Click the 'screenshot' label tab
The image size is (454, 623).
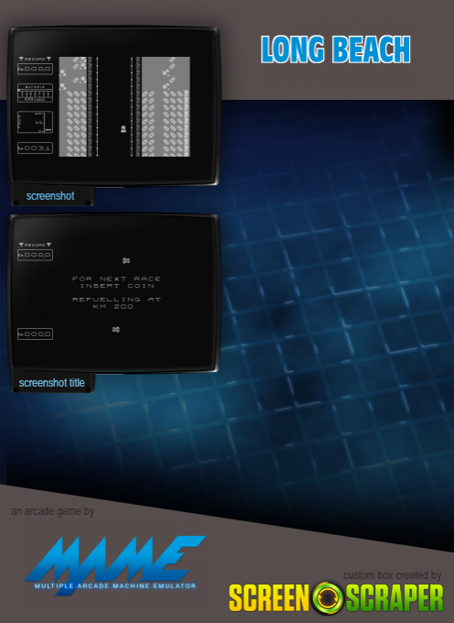[x=50, y=196]
